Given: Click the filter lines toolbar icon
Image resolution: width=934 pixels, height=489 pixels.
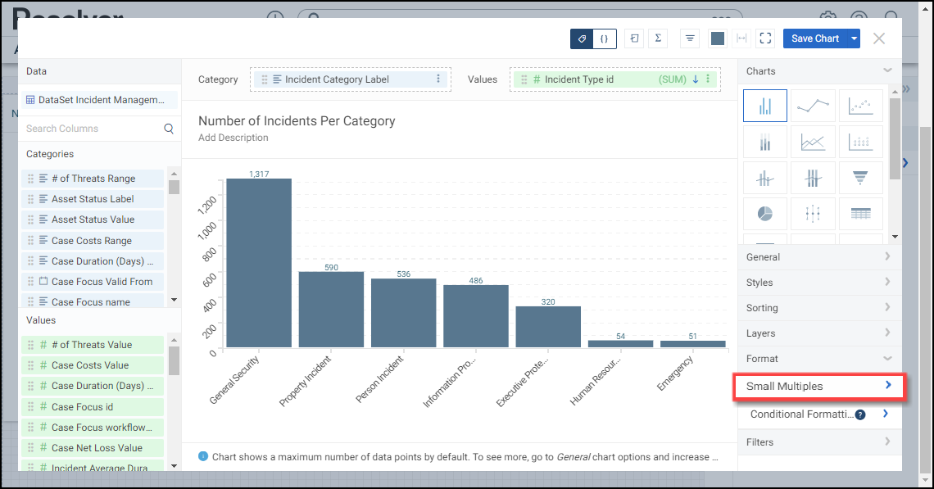Looking at the screenshot, I should [690, 38].
